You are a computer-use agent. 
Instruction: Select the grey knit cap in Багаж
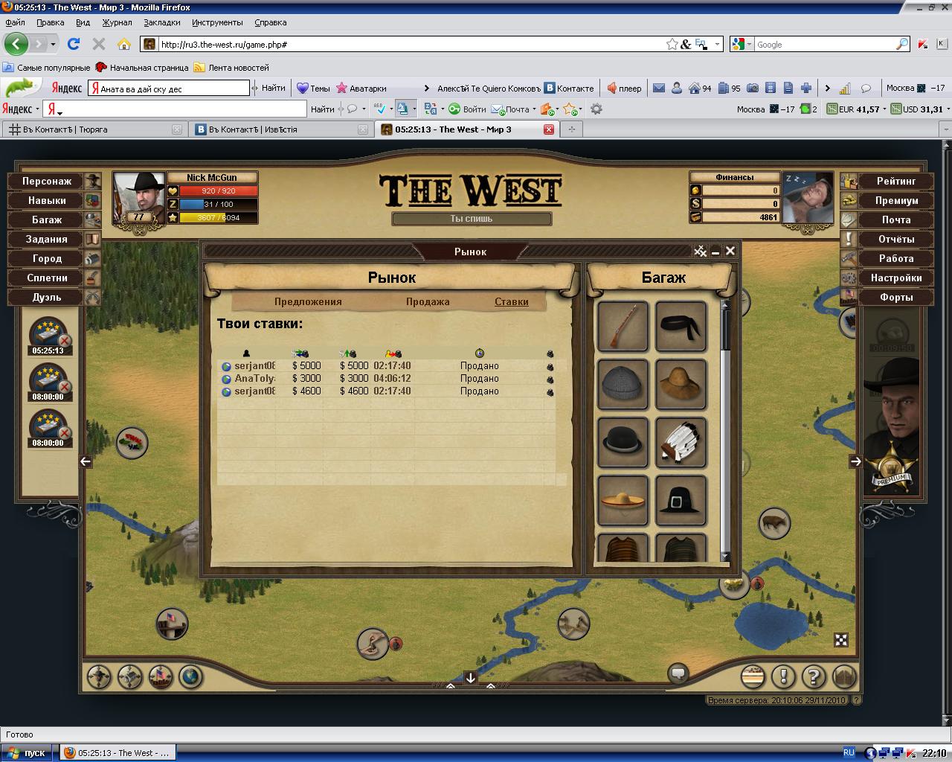coord(623,384)
